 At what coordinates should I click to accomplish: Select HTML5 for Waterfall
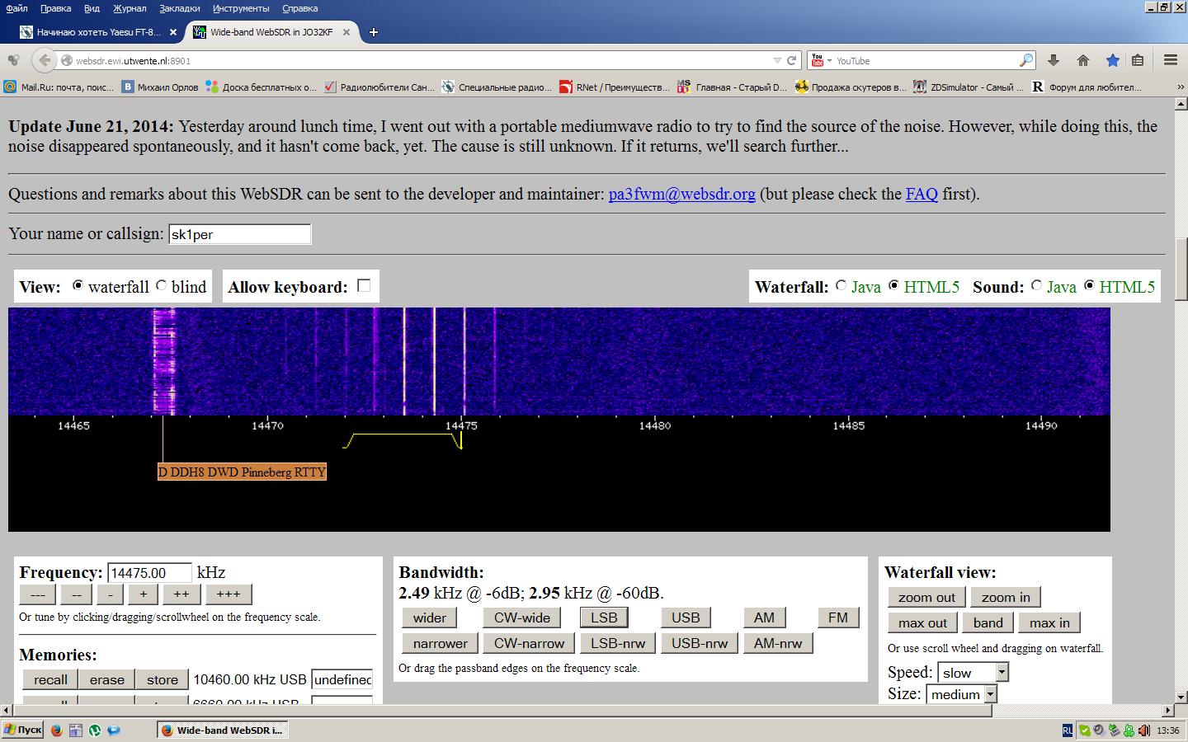pos(893,285)
